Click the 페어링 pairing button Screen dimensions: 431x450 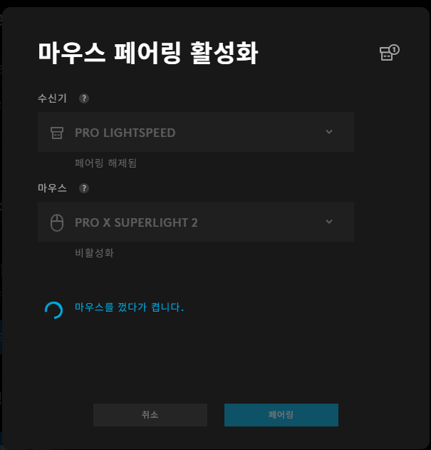[x=281, y=415]
